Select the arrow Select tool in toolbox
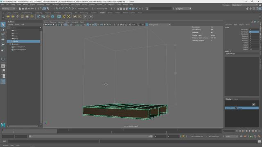 pyautogui.click(x=3, y=24)
